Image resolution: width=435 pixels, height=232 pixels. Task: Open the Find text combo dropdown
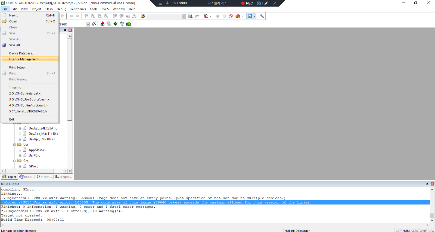click(184, 16)
